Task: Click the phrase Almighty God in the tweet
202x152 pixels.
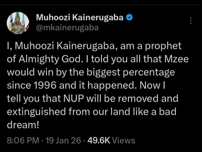Action: [x=47, y=59]
